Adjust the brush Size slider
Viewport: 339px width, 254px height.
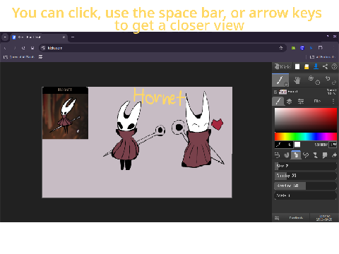pyautogui.click(x=306, y=166)
